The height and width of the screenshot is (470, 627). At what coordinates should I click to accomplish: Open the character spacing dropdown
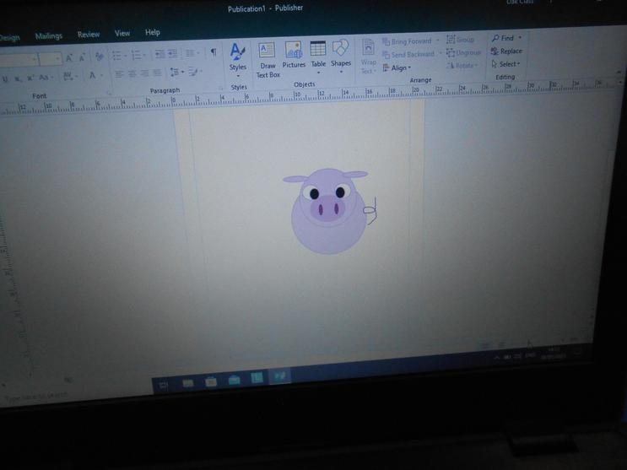(70, 76)
